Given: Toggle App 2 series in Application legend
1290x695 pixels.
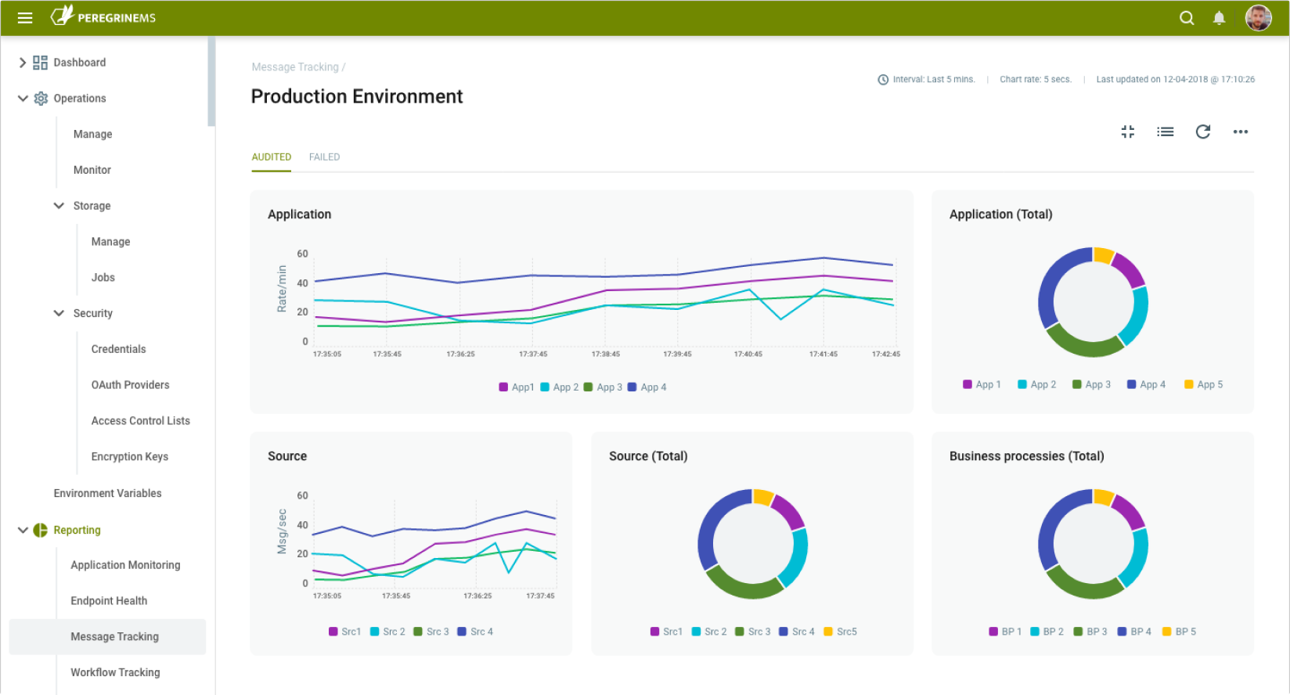Looking at the screenshot, I should (560, 387).
